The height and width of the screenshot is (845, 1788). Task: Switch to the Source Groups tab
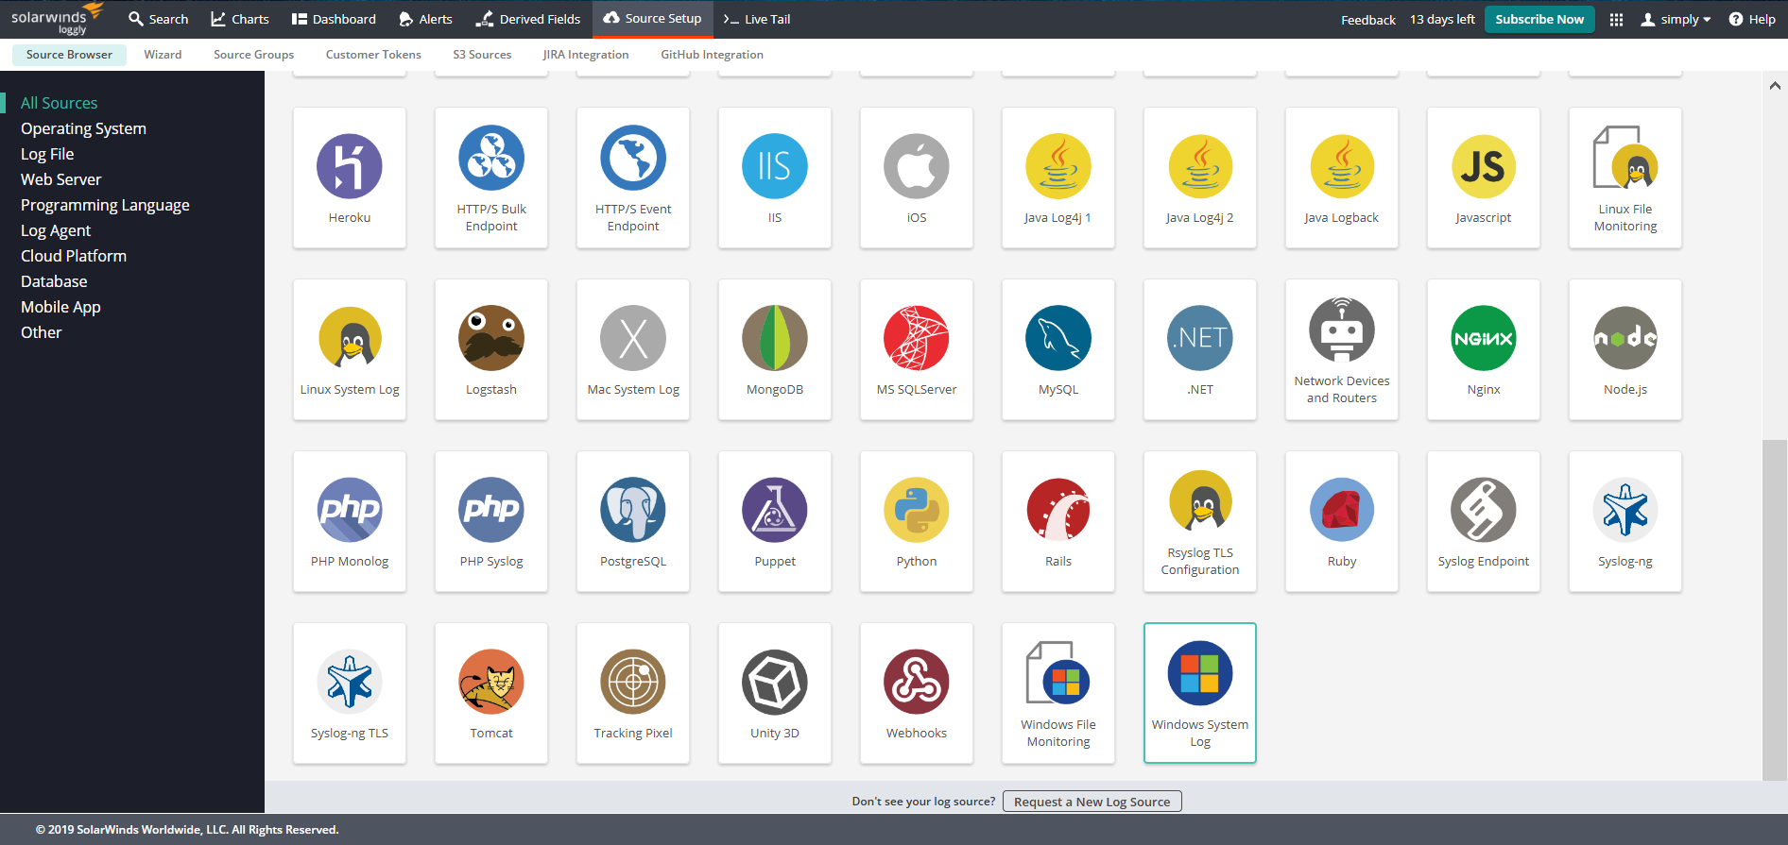[x=253, y=55]
